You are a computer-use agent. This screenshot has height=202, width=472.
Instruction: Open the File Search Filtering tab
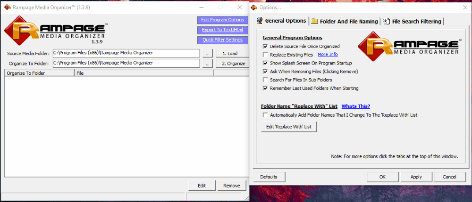tap(413, 21)
